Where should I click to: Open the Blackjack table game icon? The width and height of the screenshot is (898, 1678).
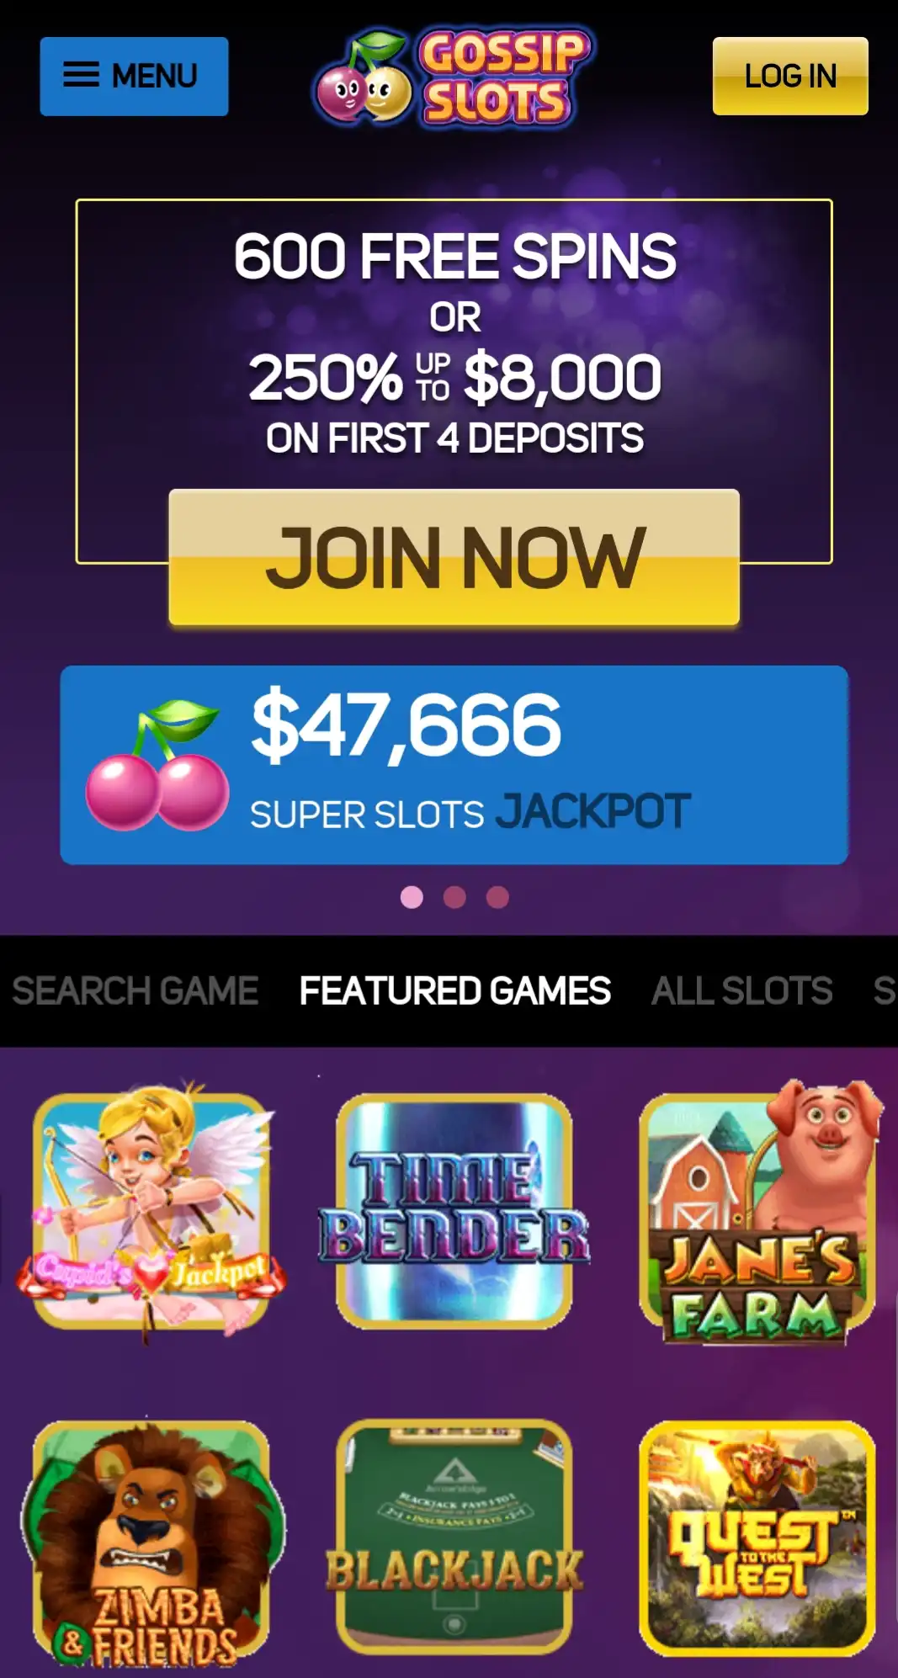point(454,1538)
